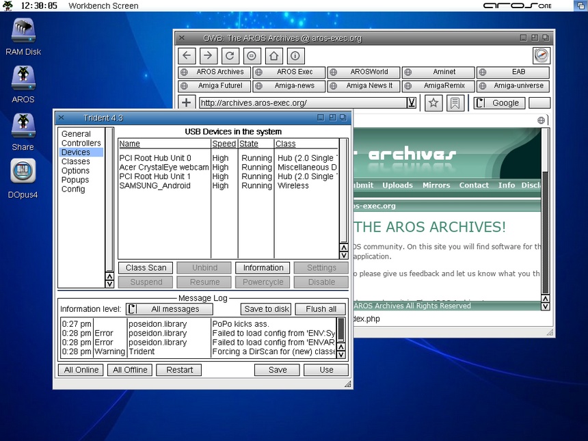Open the Information level cycle gadget
Screen dimensions: 588x441
(x=170, y=309)
